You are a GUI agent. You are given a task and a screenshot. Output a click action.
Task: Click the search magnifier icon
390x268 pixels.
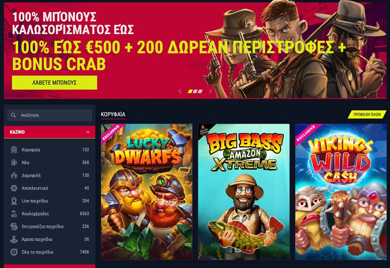13,115
